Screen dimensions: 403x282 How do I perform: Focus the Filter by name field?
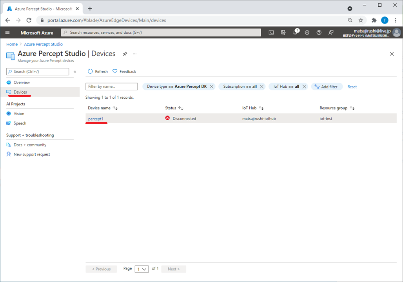pyautogui.click(x=112, y=87)
